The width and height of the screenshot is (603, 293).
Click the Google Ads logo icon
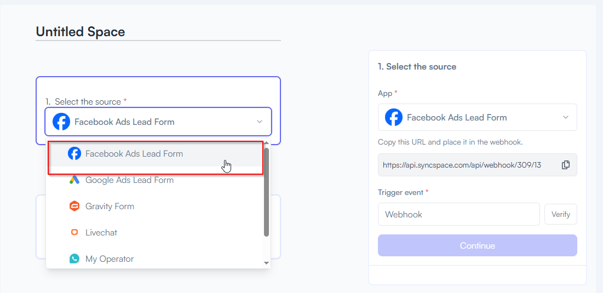point(74,180)
